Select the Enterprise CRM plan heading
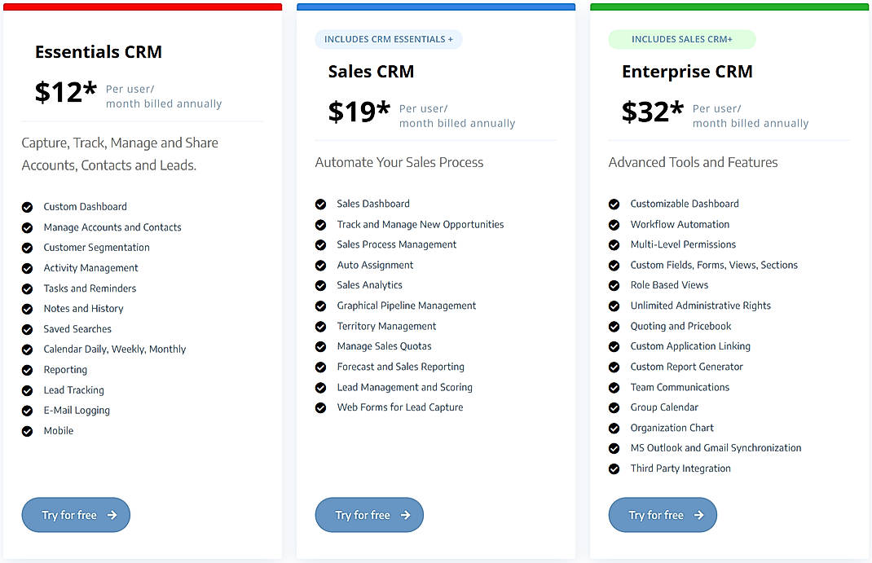 pyautogui.click(x=687, y=71)
